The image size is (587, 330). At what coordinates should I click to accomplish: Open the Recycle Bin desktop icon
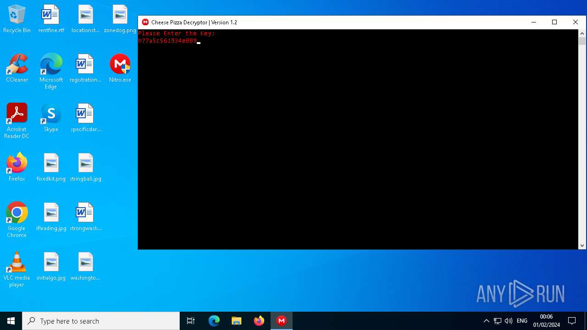(x=17, y=19)
